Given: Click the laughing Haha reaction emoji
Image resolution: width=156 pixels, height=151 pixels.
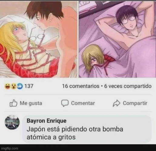Looking at the screenshot, I should [x=7, y=86].
